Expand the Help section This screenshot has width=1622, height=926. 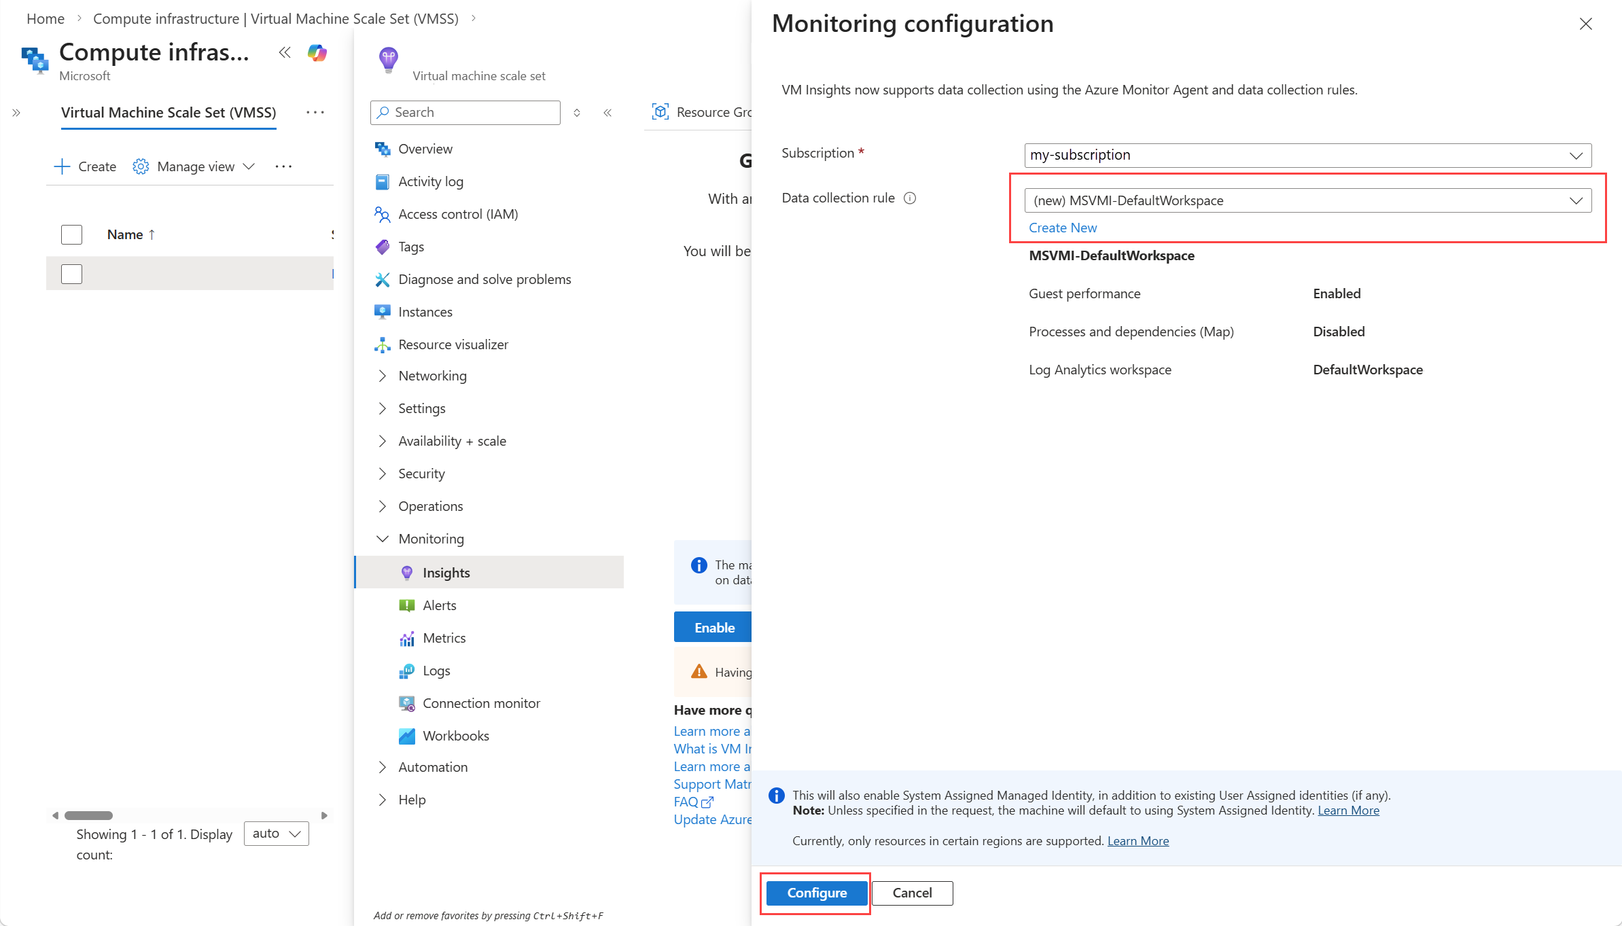pos(383,800)
